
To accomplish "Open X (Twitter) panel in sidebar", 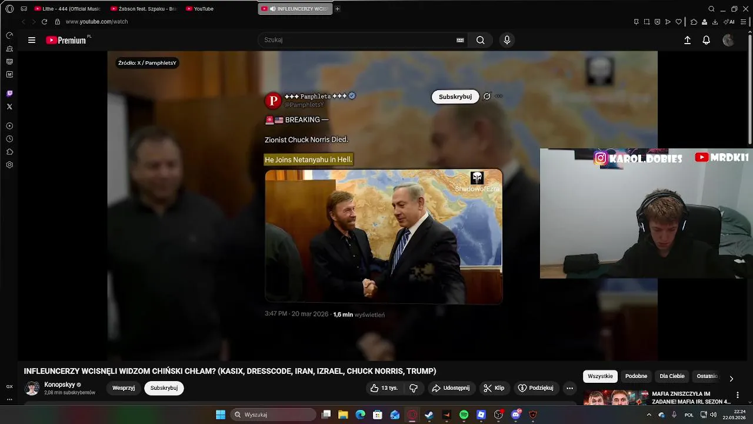I will click(x=9, y=107).
